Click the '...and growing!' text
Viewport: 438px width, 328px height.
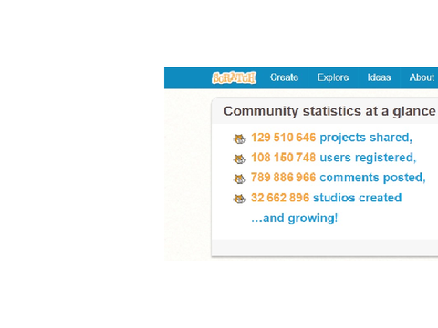pos(295,219)
